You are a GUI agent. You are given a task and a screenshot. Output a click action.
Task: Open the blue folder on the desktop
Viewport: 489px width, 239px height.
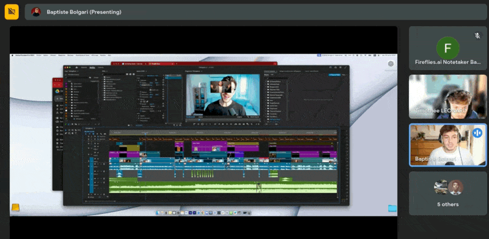click(x=392, y=208)
